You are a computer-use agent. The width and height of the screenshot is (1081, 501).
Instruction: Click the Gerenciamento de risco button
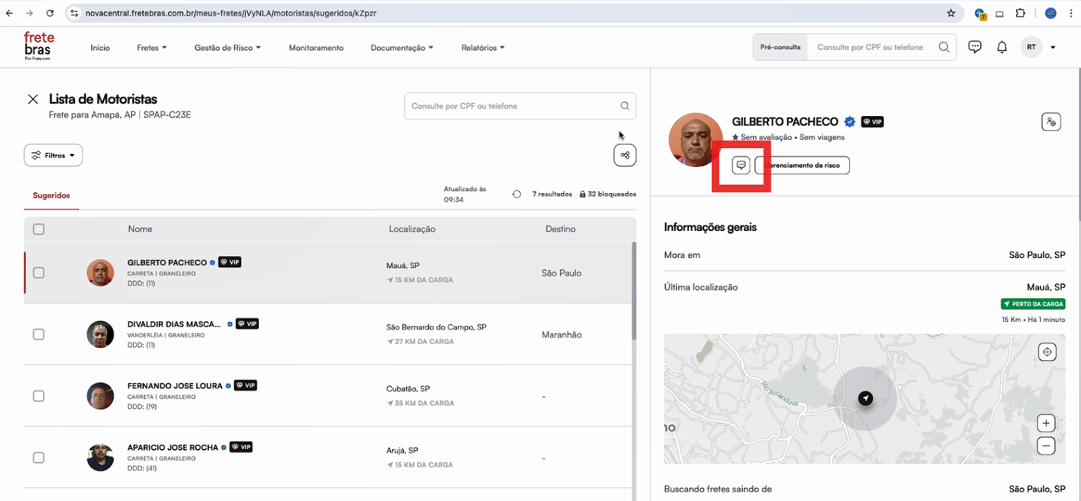pos(805,165)
